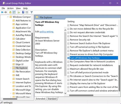
Task: Open the Help toolbar icon
Action: pyautogui.click(x=23, y=12)
